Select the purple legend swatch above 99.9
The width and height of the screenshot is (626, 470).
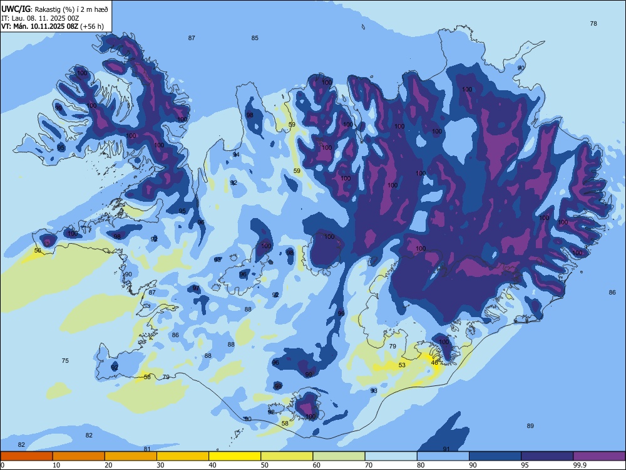pyautogui.click(x=599, y=456)
